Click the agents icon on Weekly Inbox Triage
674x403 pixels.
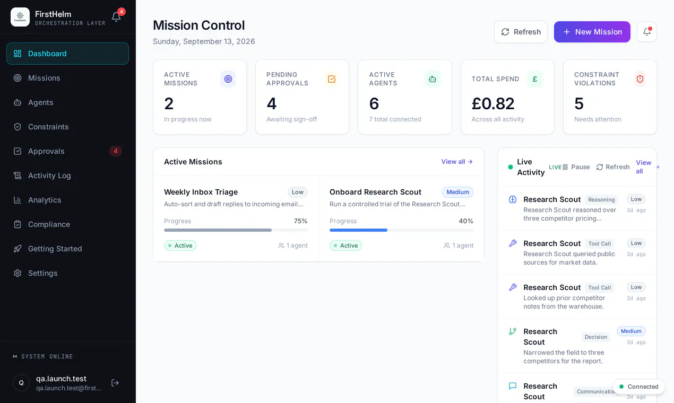pos(281,246)
